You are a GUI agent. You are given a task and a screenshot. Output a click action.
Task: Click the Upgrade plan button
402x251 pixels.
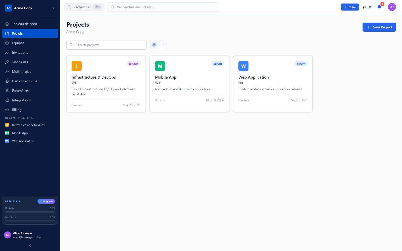tap(46, 201)
